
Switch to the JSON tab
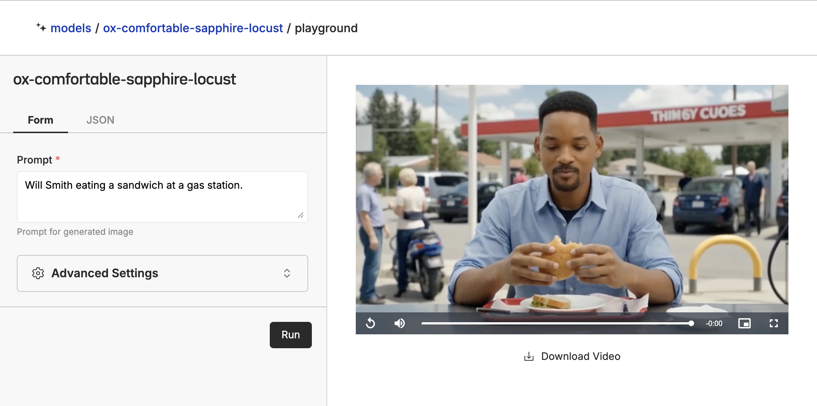coord(100,120)
